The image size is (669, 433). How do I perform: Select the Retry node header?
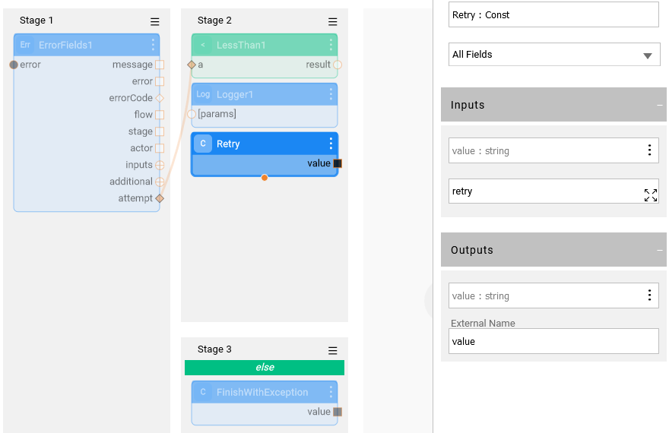tap(258, 144)
